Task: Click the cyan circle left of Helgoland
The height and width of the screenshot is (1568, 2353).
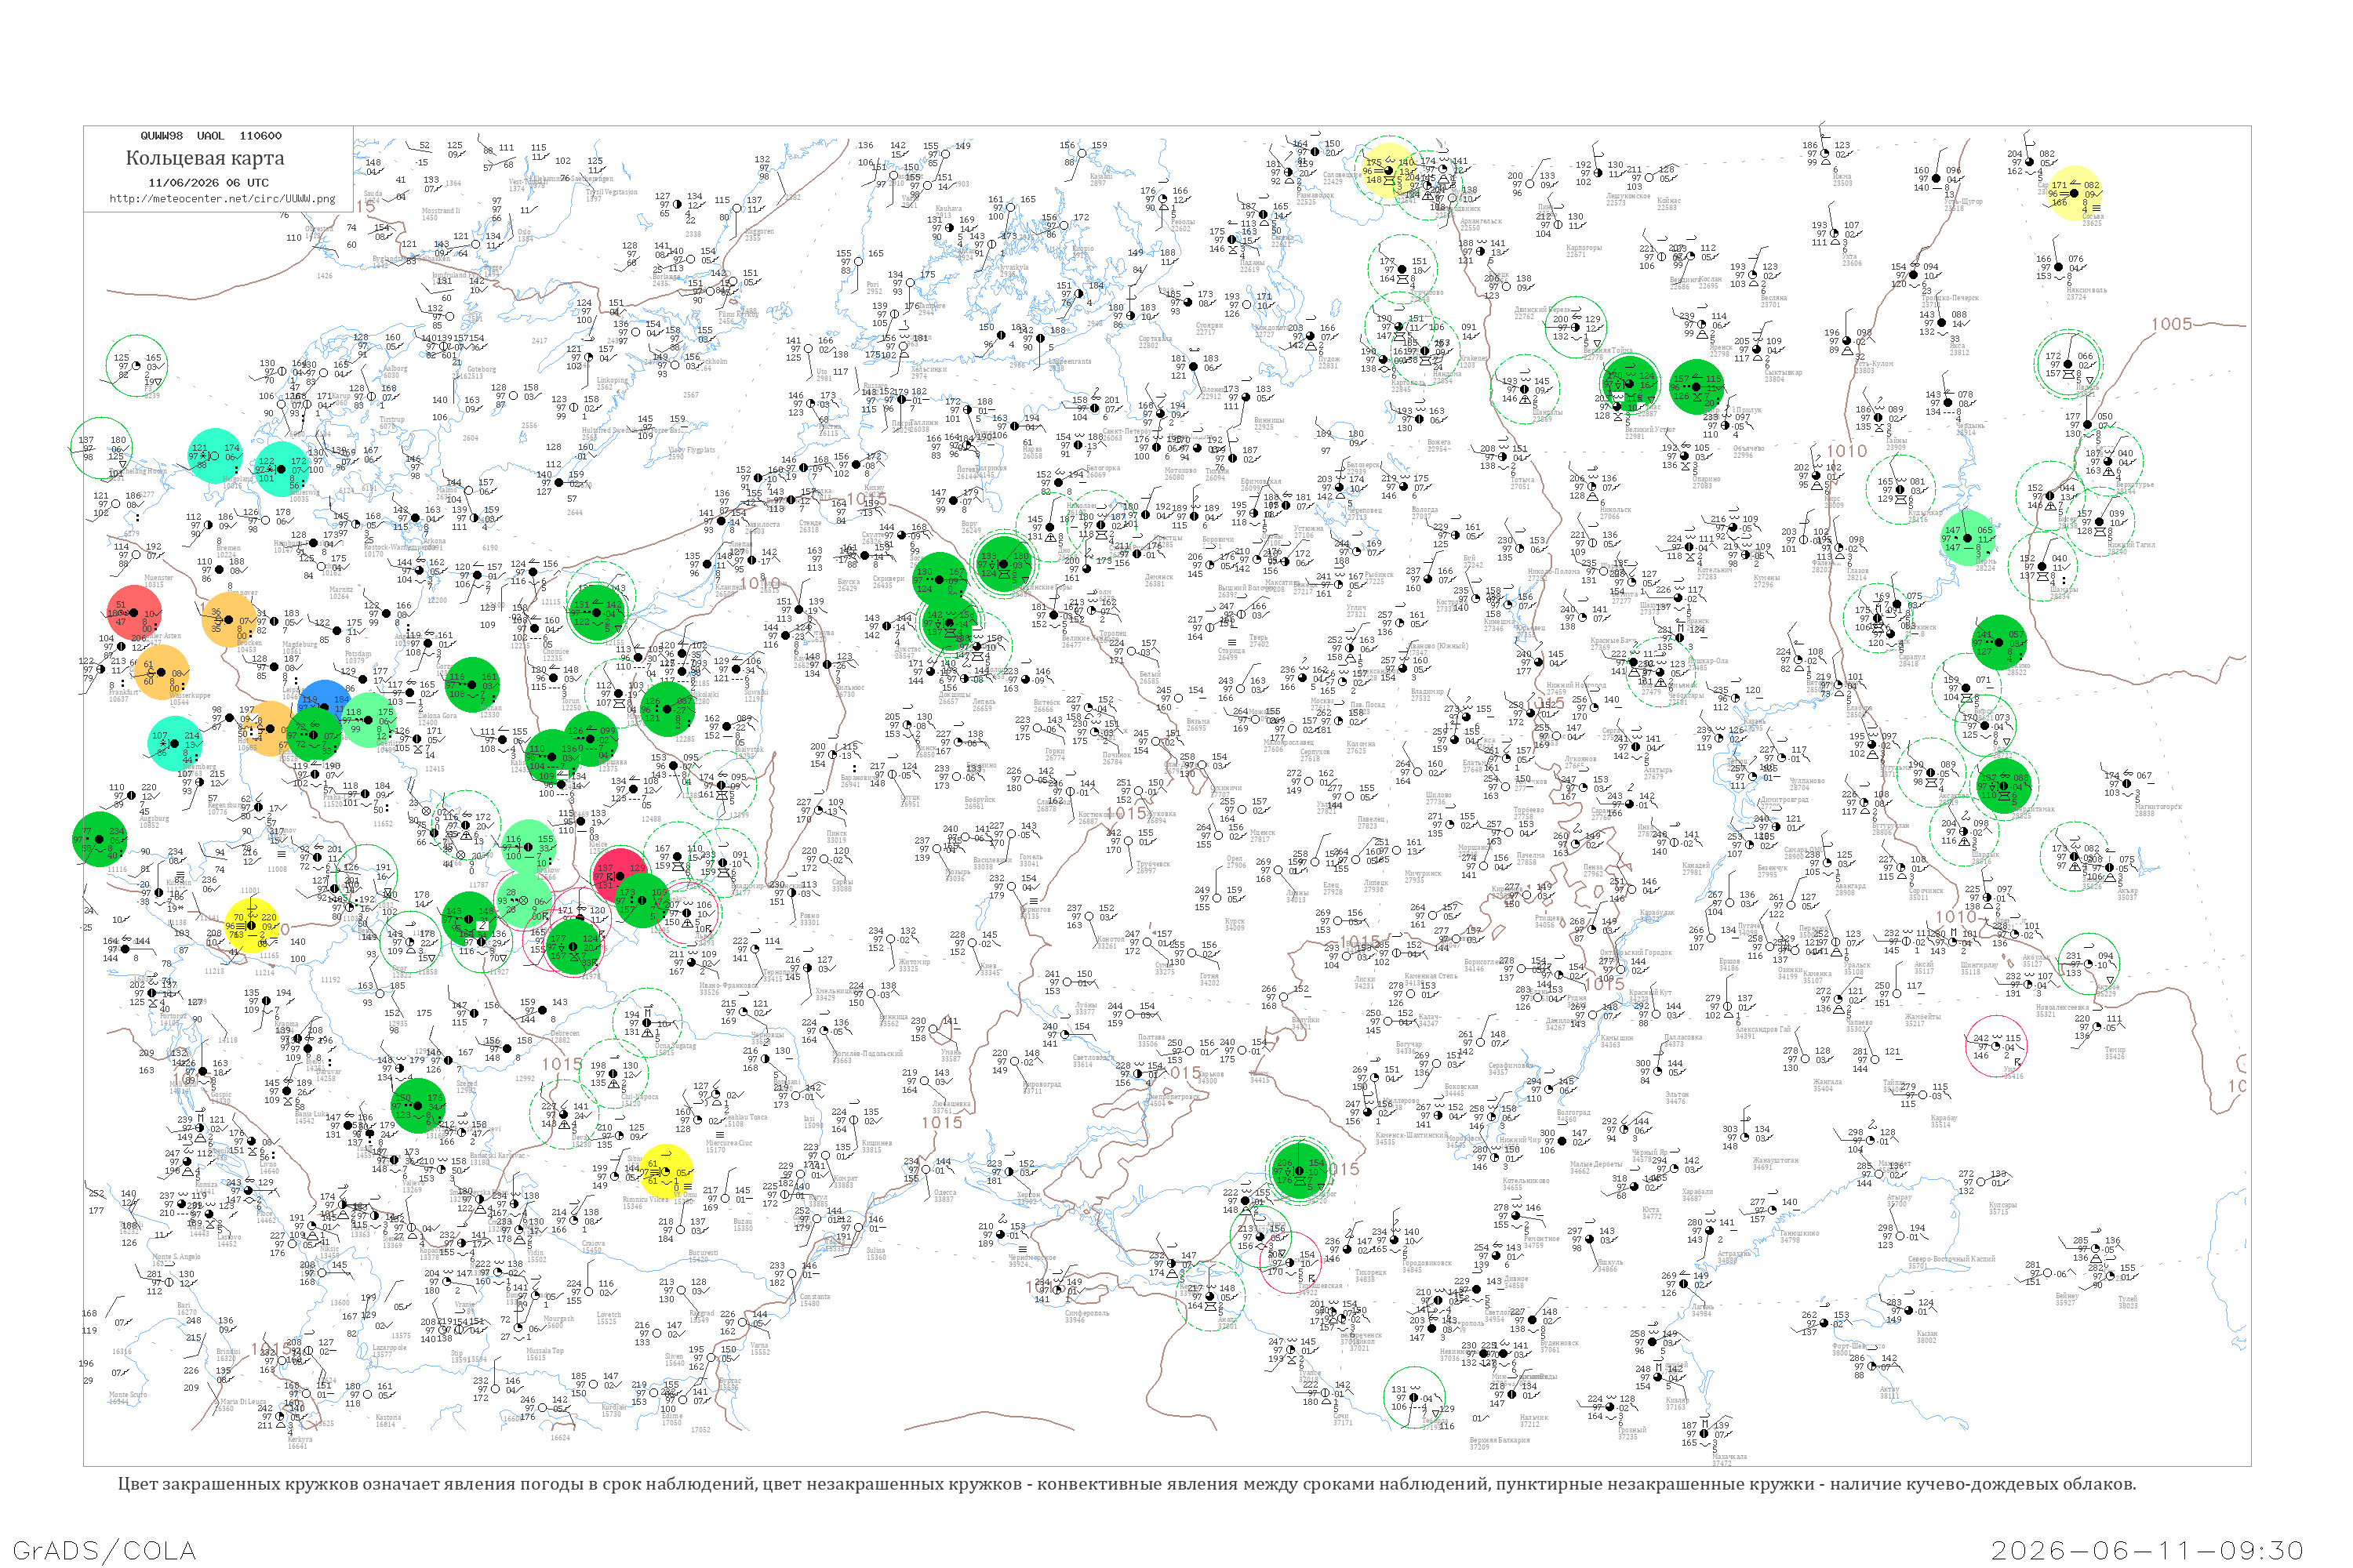Action: tap(214, 455)
